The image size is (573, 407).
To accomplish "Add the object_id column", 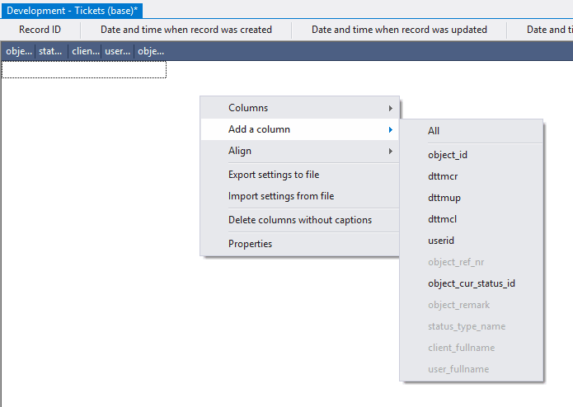I will [x=448, y=155].
